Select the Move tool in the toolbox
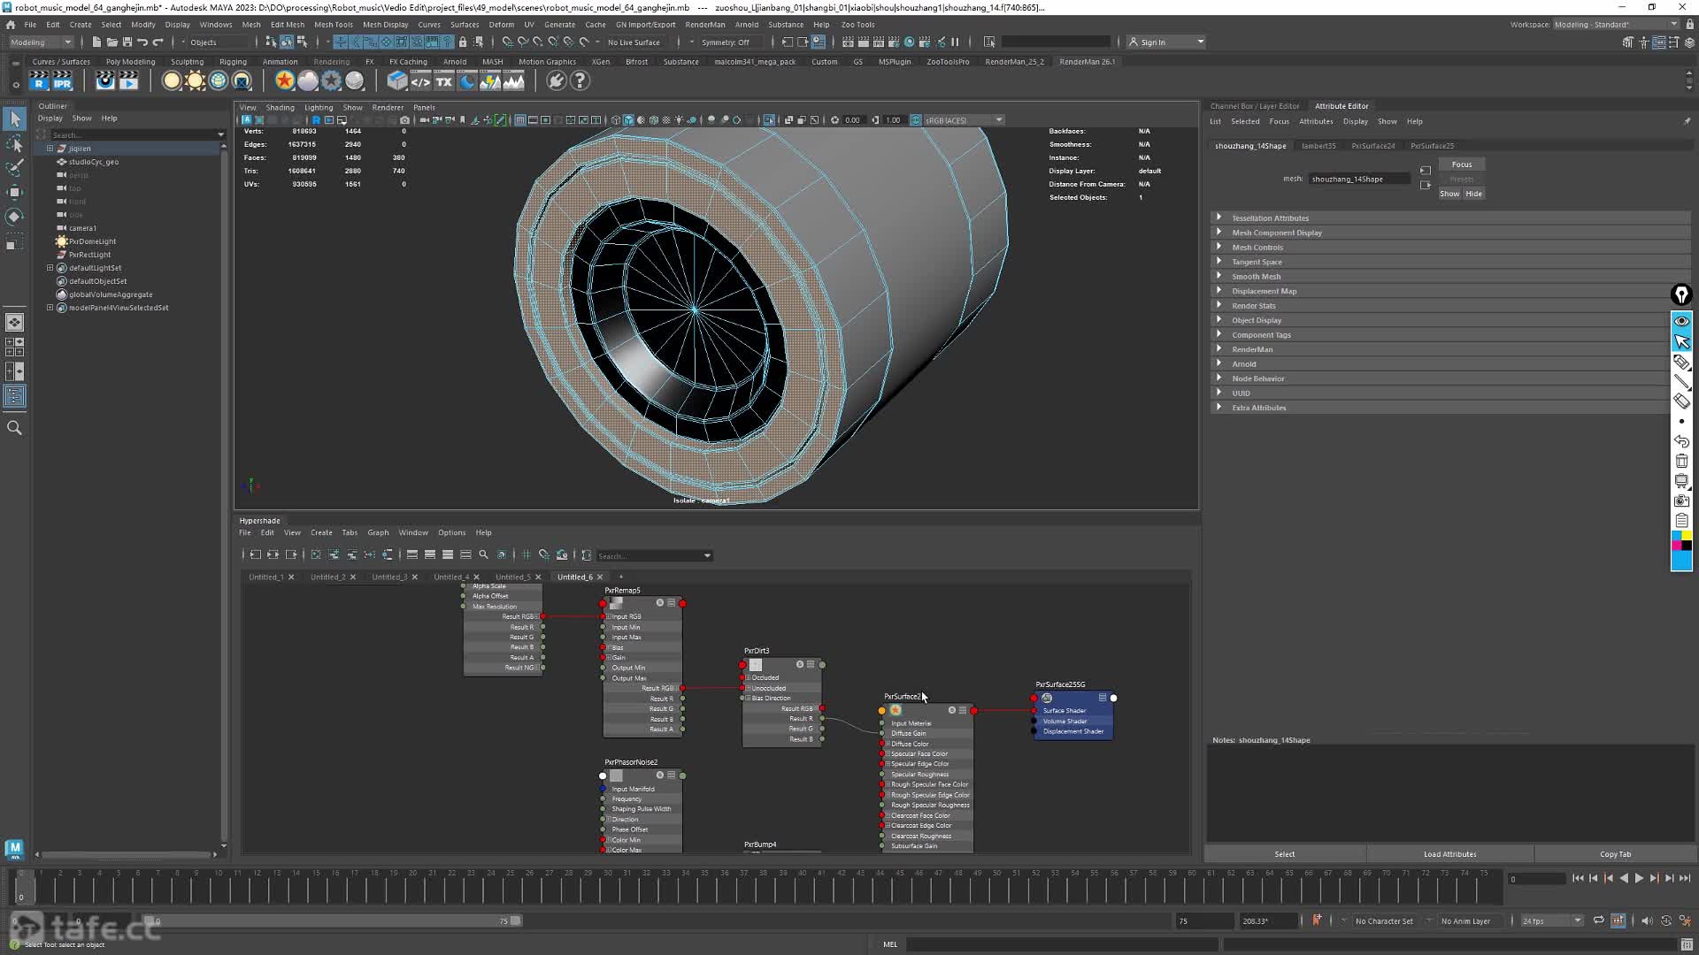 click(x=14, y=192)
